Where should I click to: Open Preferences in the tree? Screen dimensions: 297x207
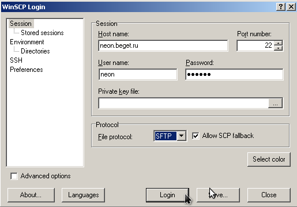pos(27,70)
